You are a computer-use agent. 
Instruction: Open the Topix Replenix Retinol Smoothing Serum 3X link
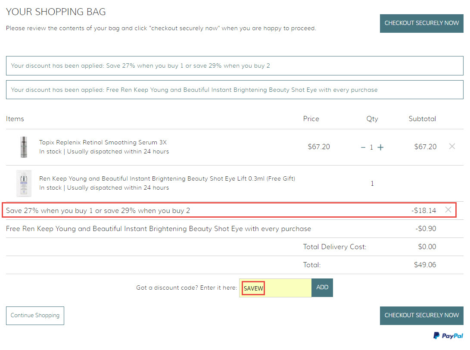[x=103, y=143]
